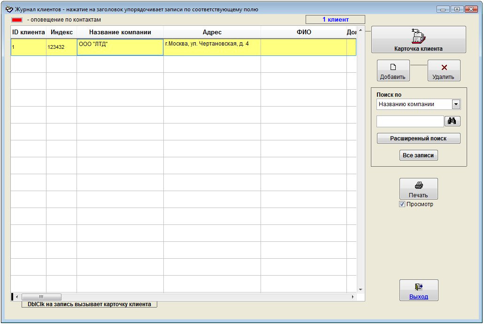Click the 1 клиент counter label
The image size is (484, 324).
(335, 19)
